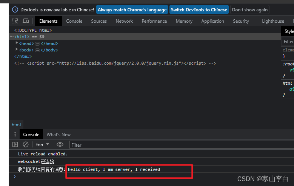Open the Sources tab
This screenshot has width=294, height=186.
tap(99, 21)
